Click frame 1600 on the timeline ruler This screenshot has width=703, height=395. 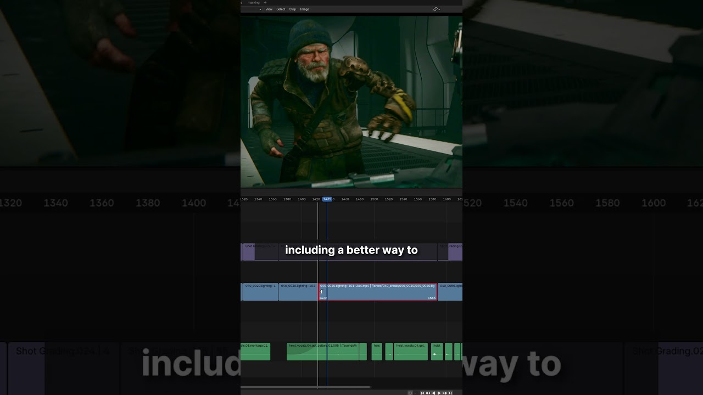click(x=447, y=199)
